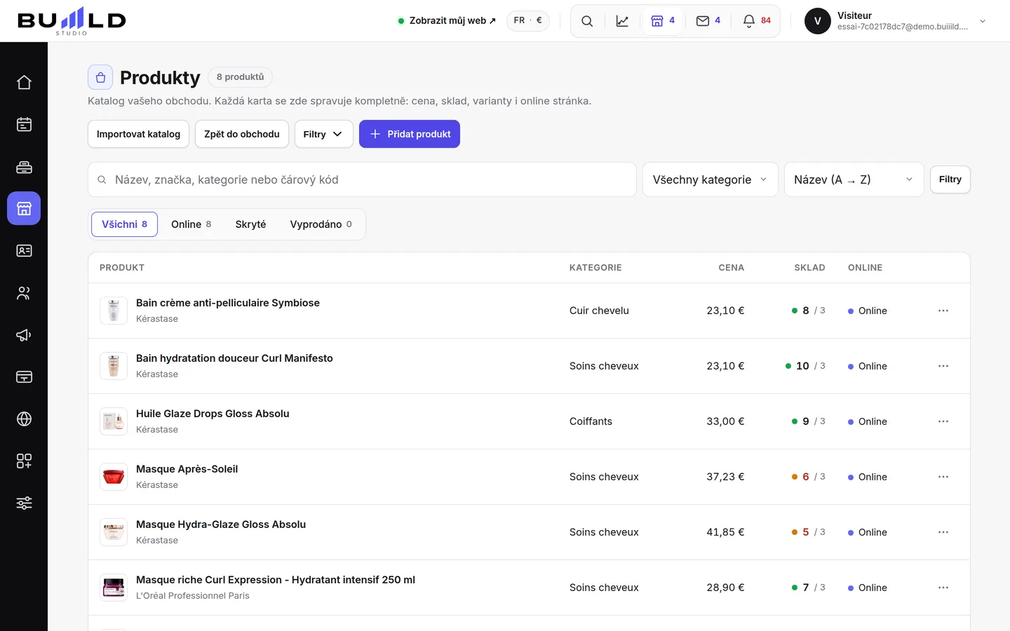The width and height of the screenshot is (1010, 631).
Task: Click the stock value 10 / 3
Action: pos(805,366)
